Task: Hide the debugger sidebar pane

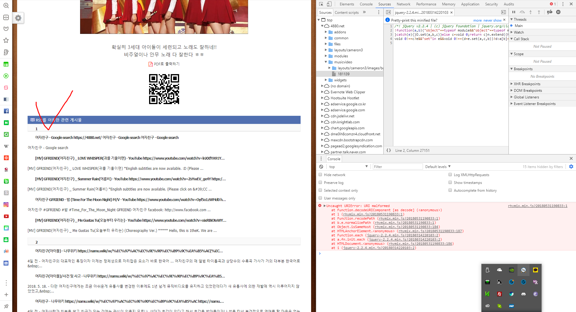Action: [x=503, y=12]
